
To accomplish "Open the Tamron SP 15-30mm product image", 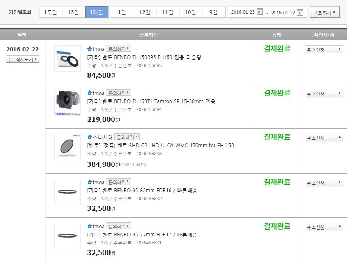I will click(x=67, y=103).
